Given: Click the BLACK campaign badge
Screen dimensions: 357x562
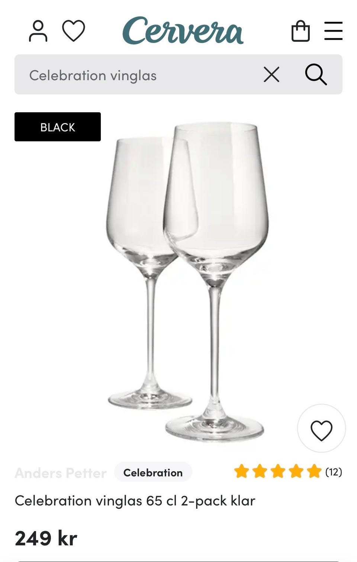Looking at the screenshot, I should [x=58, y=127].
